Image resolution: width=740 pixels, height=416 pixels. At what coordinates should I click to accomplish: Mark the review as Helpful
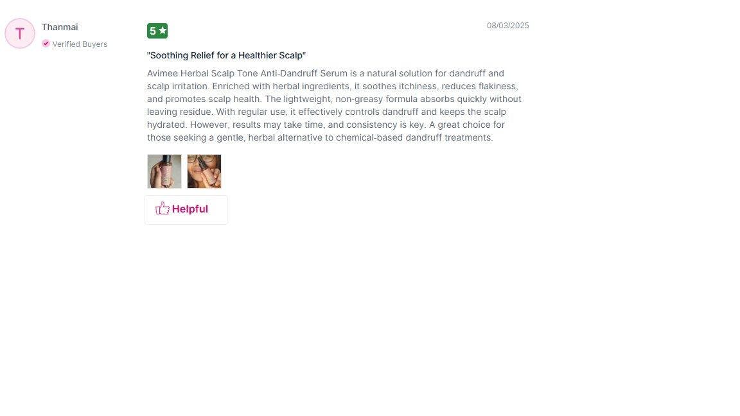(186, 209)
